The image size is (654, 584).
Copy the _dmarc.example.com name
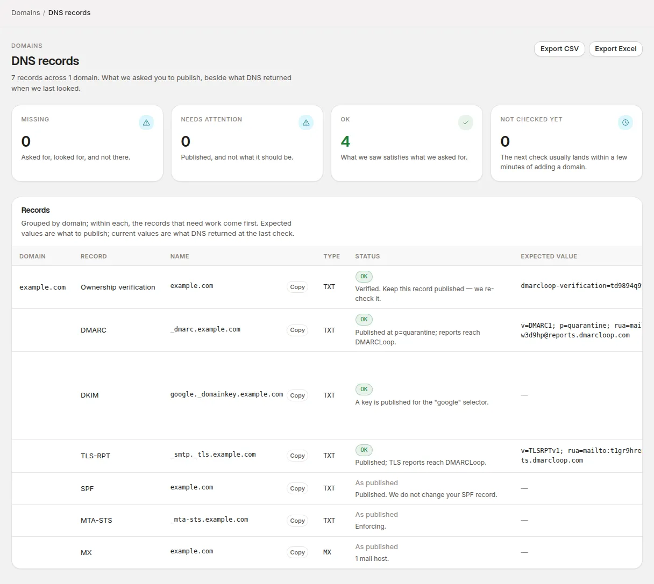click(297, 330)
